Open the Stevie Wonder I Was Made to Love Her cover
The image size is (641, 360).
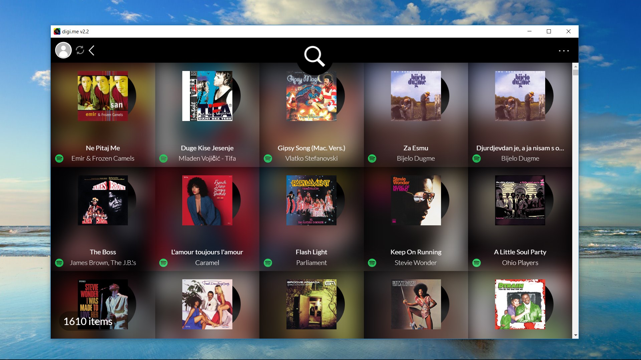(103, 304)
